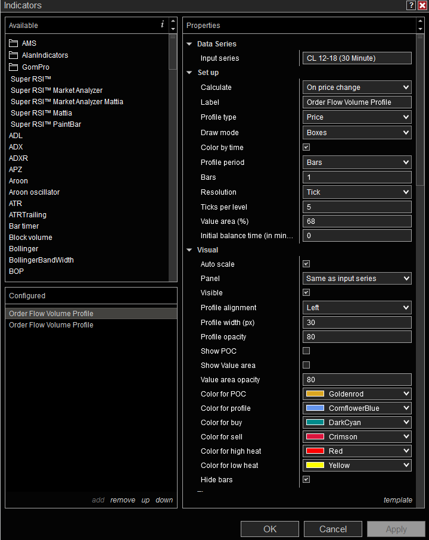Click the up link
This screenshot has height=540, width=429.
coord(145,500)
